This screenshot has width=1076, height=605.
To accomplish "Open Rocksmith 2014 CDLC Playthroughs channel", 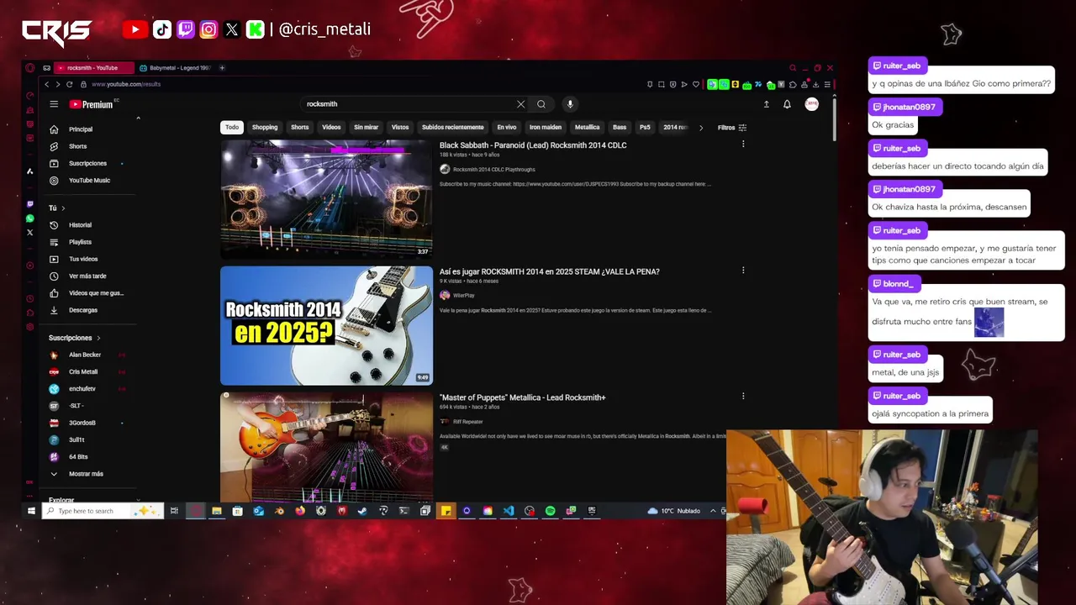I will coord(493,170).
